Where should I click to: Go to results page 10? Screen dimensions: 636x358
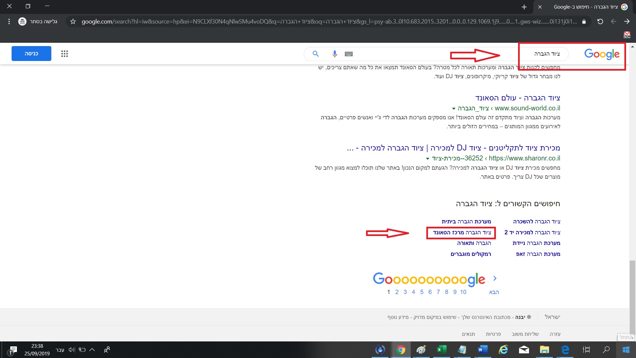tap(463, 292)
